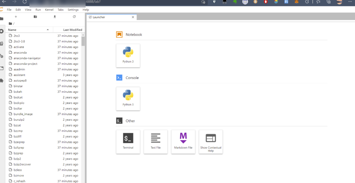Open the Kernel menu
355x183 pixels.
tap(49, 10)
